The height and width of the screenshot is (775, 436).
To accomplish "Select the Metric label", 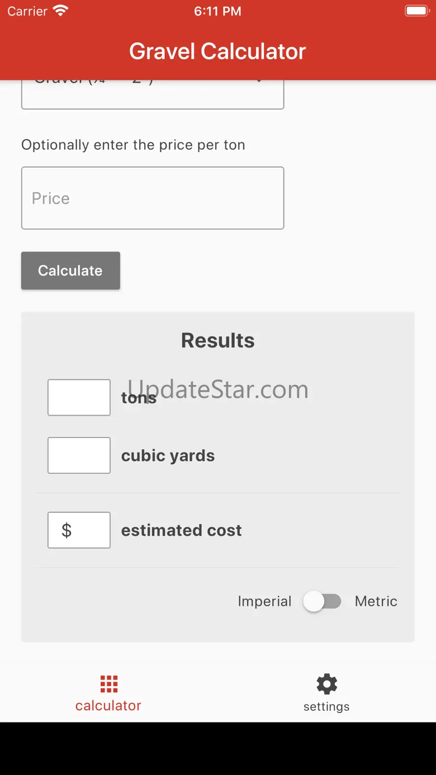I will pos(376,601).
